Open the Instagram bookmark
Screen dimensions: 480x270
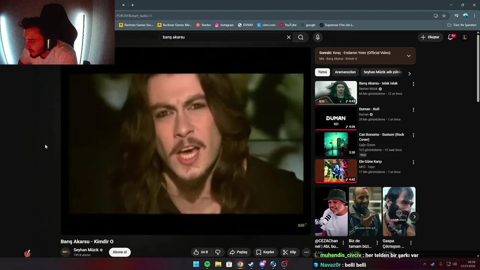click(224, 25)
